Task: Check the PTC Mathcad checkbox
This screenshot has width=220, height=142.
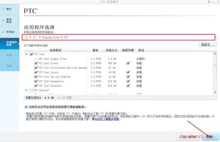Action: click(31, 90)
